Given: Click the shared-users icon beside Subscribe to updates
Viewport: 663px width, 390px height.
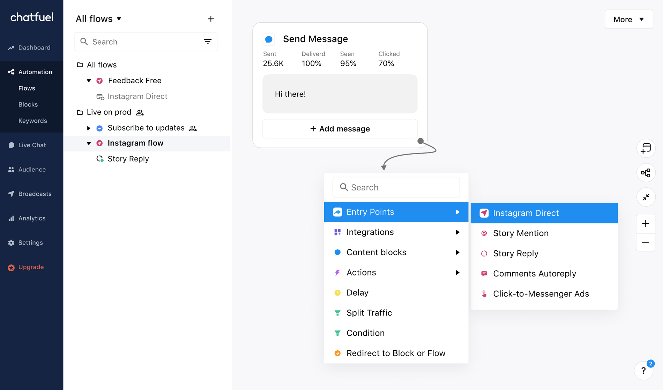Looking at the screenshot, I should (193, 128).
